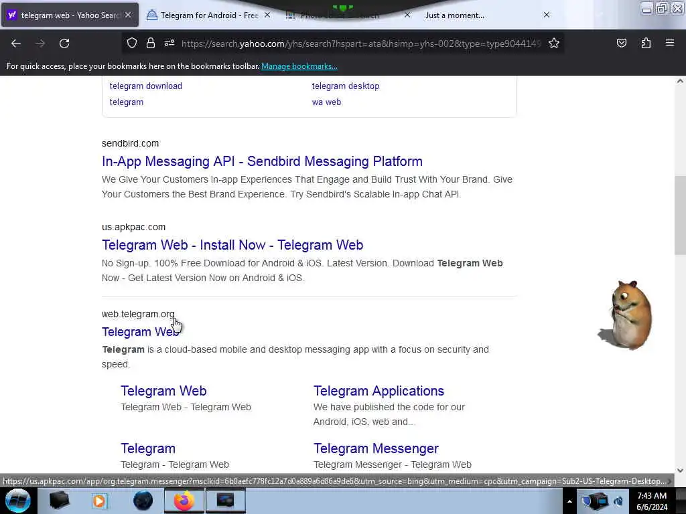This screenshot has width=686, height=514.
Task: Open the Firefox application menu
Action: point(670,43)
